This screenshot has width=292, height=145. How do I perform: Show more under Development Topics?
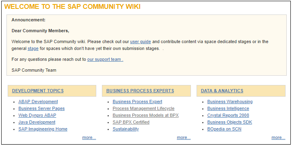(89, 138)
